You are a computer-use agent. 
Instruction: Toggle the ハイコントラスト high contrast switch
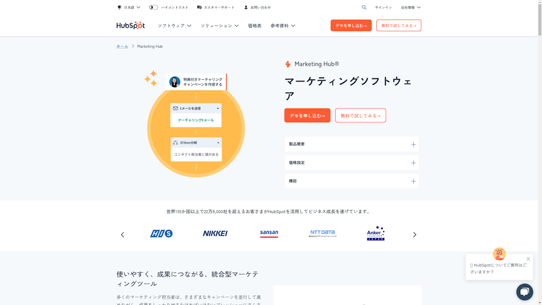(x=153, y=7)
